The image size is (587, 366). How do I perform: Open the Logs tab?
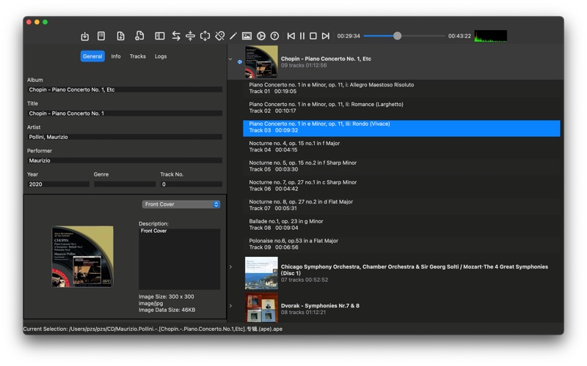coord(161,56)
